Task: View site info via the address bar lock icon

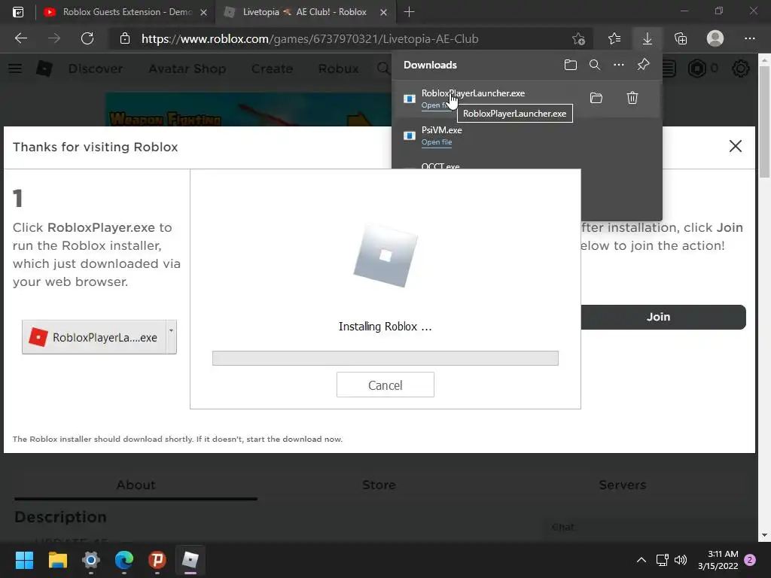Action: [x=125, y=38]
